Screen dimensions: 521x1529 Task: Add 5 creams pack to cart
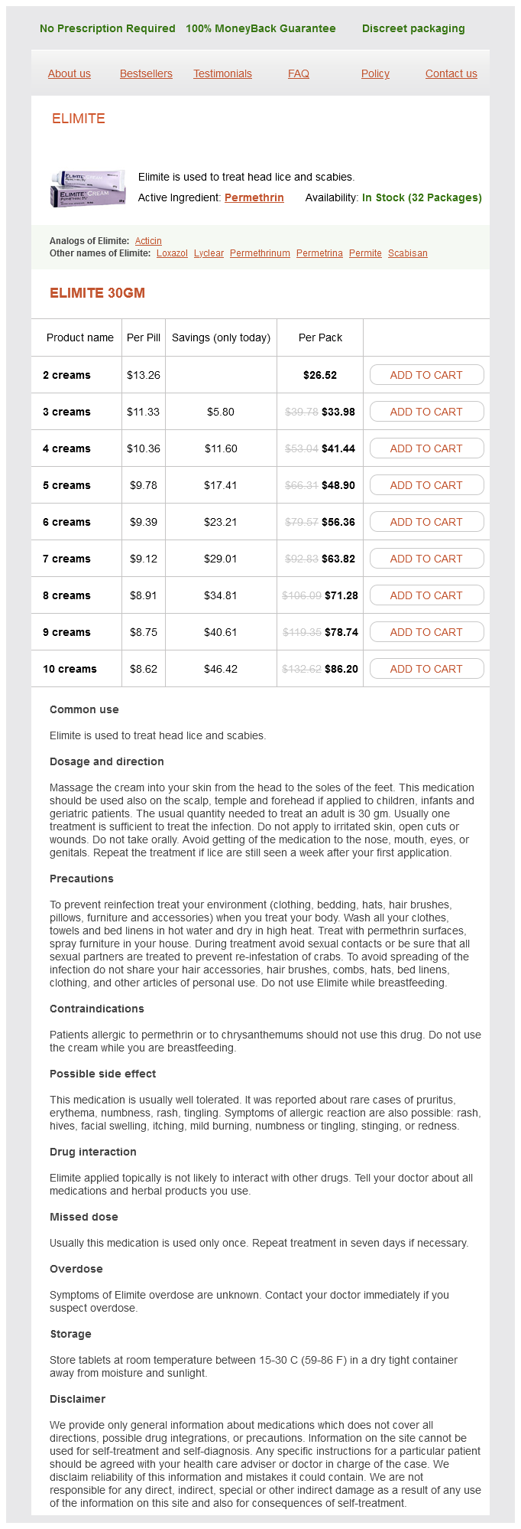coord(426,485)
